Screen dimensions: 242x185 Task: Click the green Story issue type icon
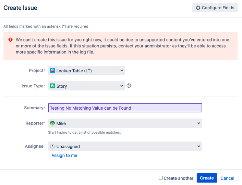click(52, 86)
